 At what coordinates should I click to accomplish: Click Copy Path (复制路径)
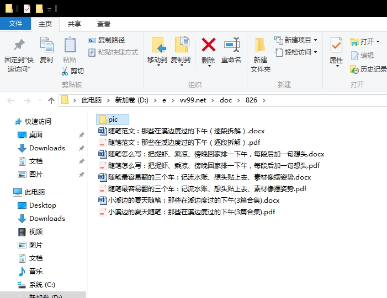[107, 40]
